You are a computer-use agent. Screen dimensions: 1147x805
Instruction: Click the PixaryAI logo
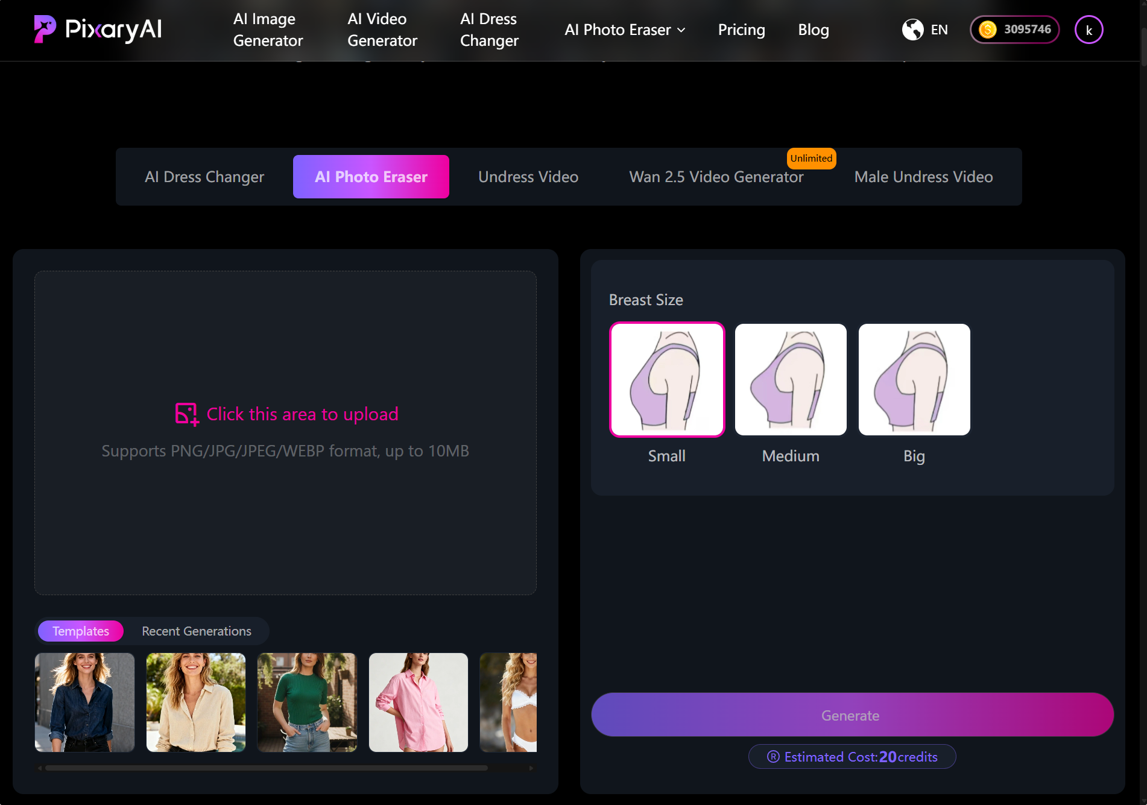click(x=98, y=30)
